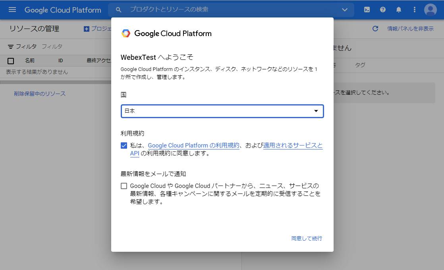The image size is (444, 270).
Task: Sort by the 名前 column header
Action: click(30, 61)
